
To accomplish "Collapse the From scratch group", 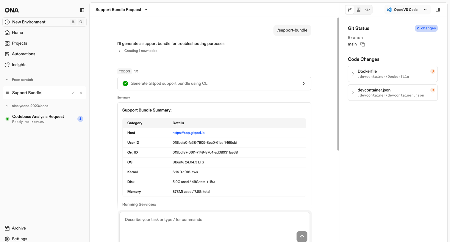I will [7, 80].
